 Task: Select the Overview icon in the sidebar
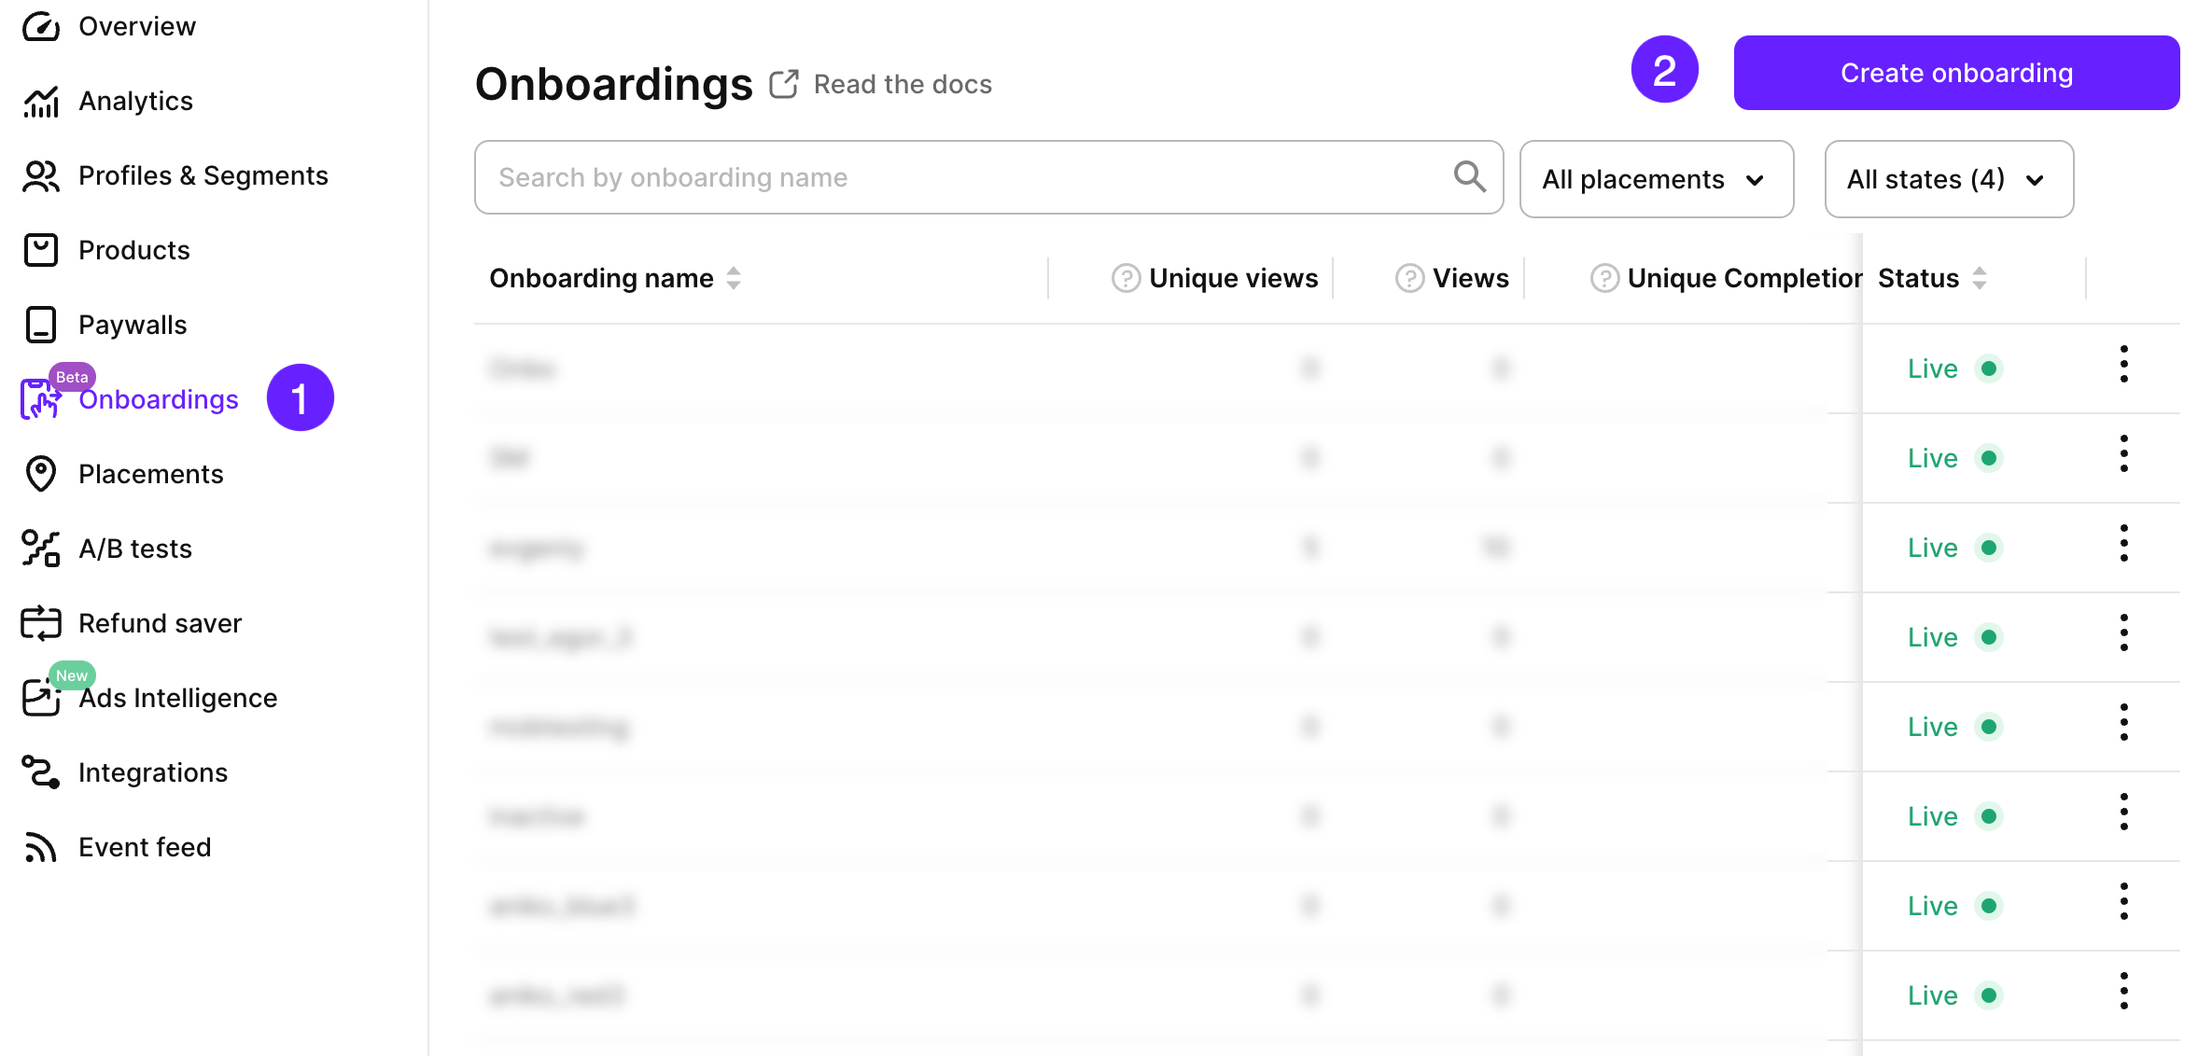pyautogui.click(x=41, y=26)
